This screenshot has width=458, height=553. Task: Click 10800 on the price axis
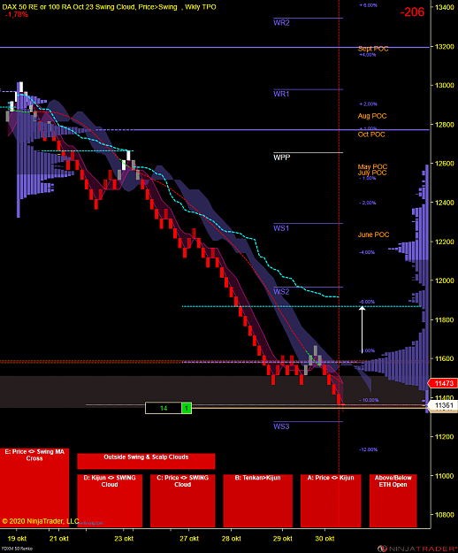pyautogui.click(x=444, y=515)
